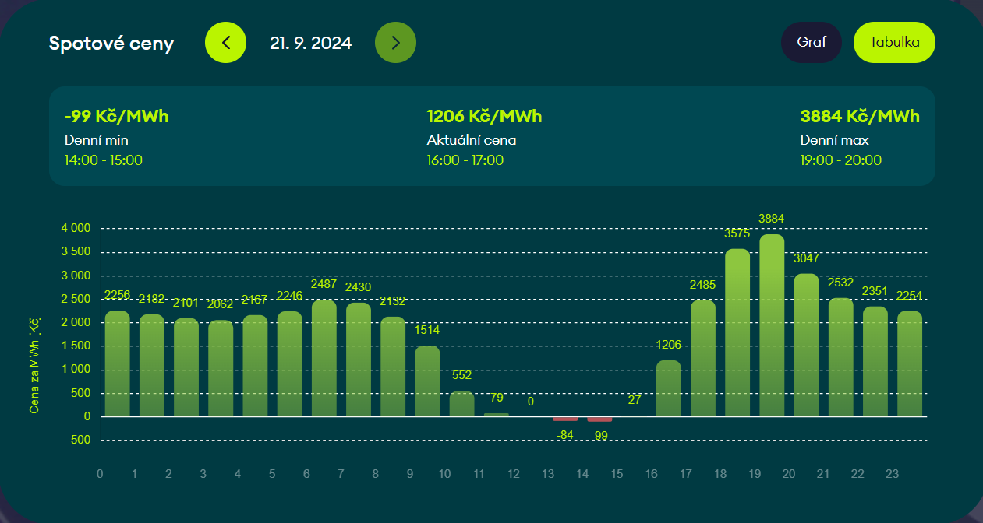Click the bar showing 3575 at hour 18

click(x=737, y=333)
